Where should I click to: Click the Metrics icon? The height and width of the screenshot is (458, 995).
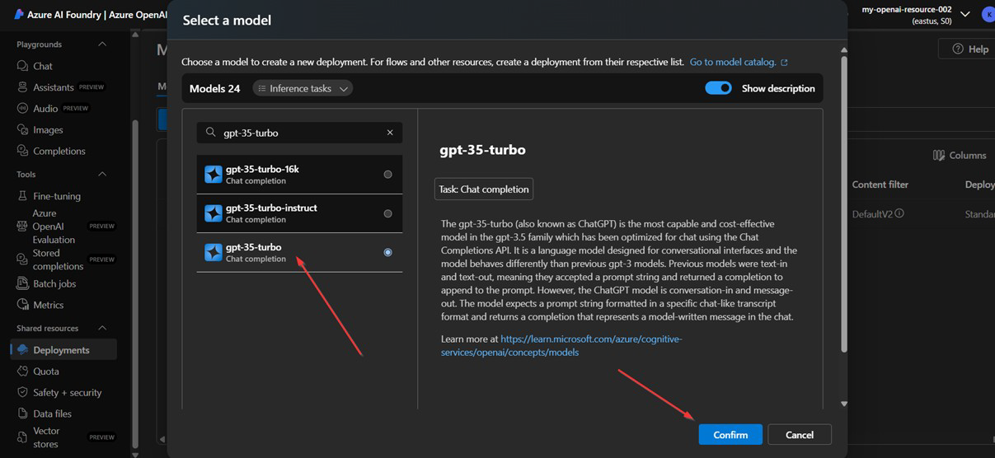pos(23,305)
